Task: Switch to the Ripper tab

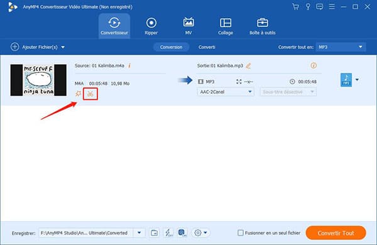Action: (151, 26)
